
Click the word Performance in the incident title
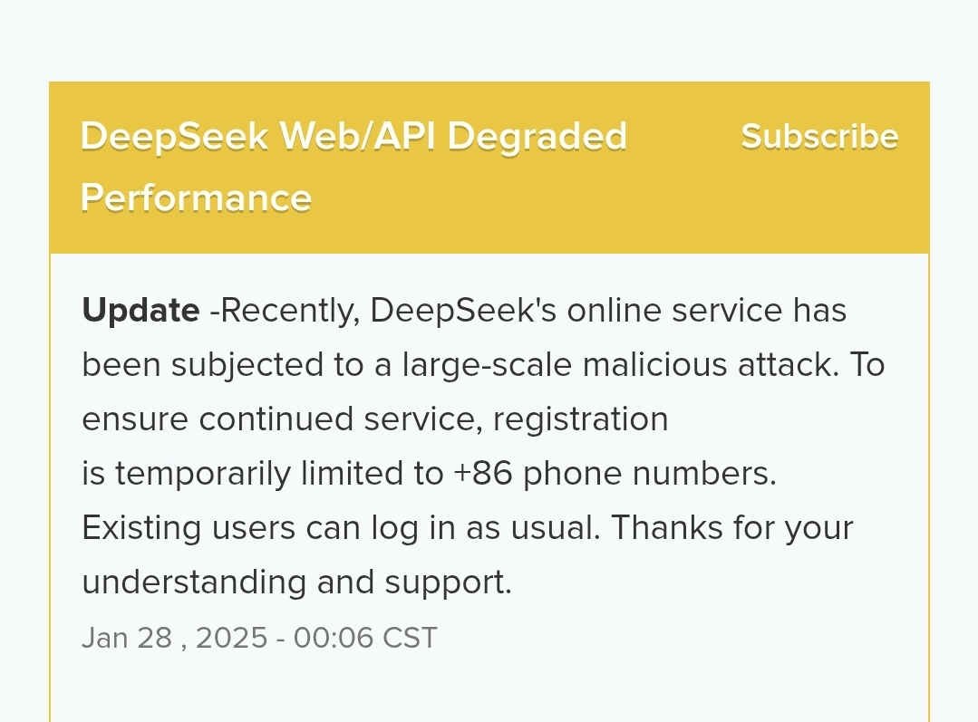(196, 197)
